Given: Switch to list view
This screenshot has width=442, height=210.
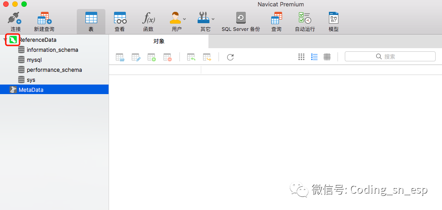Looking at the screenshot, I should 314,57.
